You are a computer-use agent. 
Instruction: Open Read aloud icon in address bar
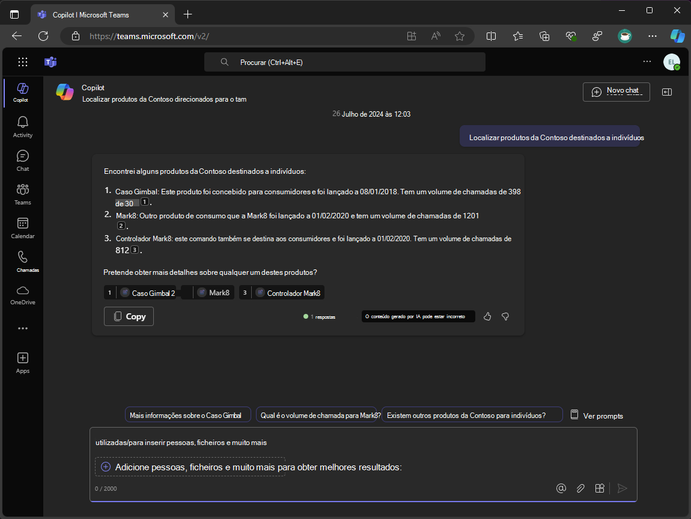(436, 36)
